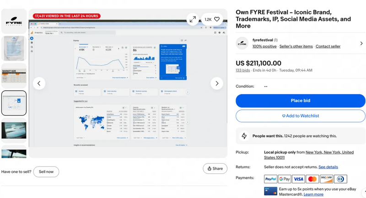Click the Share button

coord(215,168)
